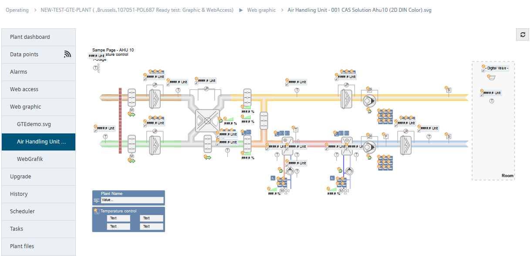Click the temperature sensor after the brown duct filter
This screenshot has height=256, width=530.
[x=178, y=90]
